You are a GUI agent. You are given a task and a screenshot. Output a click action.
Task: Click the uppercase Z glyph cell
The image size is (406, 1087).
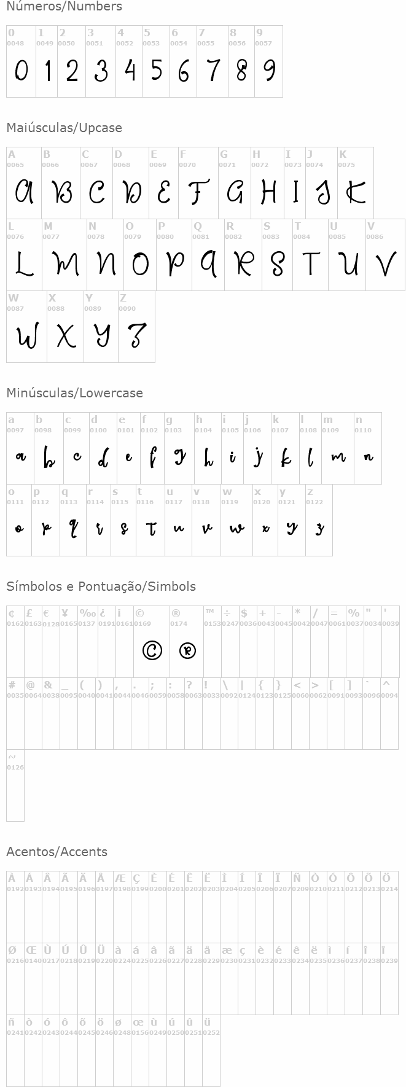point(136,327)
